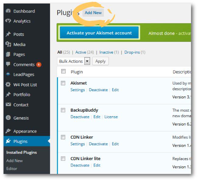Click the Dashboard gauge icon
Viewport: 198px width, 181px height.
point(8,11)
